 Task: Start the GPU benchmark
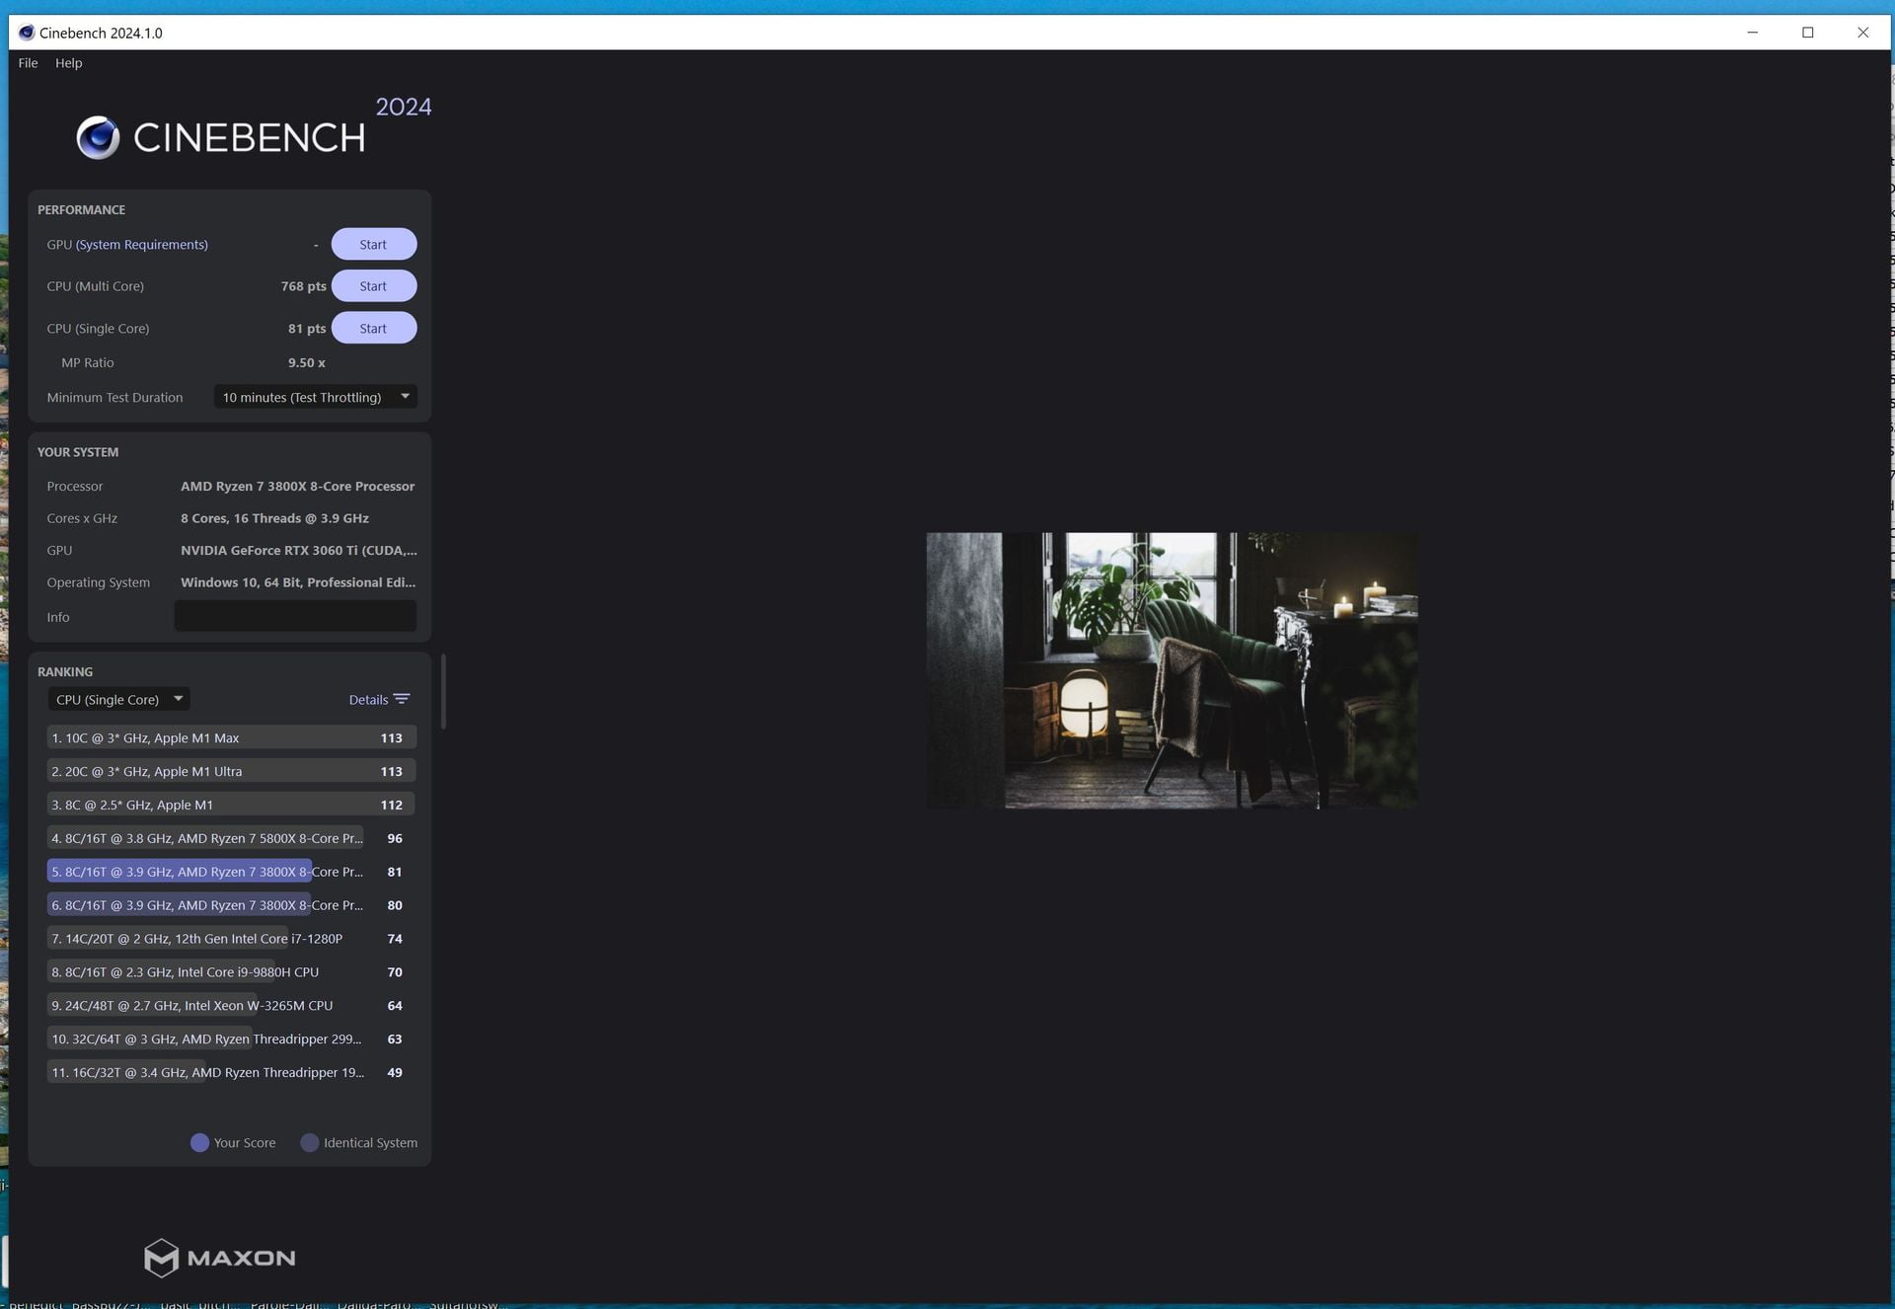click(373, 245)
